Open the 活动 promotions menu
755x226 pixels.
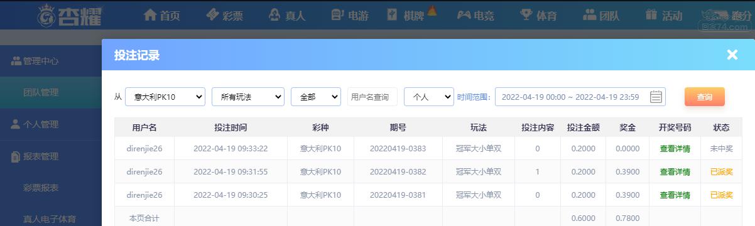[664, 15]
